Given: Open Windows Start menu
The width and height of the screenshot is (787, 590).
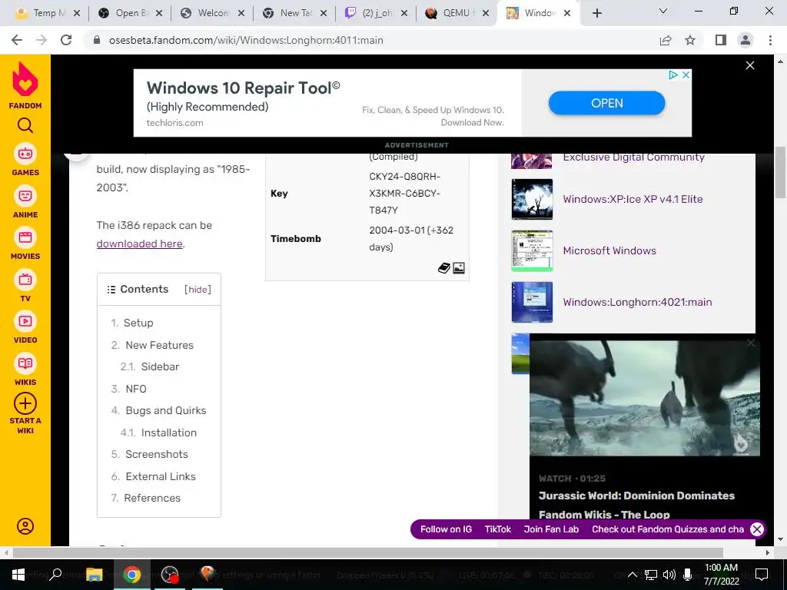Looking at the screenshot, I should 18,575.
